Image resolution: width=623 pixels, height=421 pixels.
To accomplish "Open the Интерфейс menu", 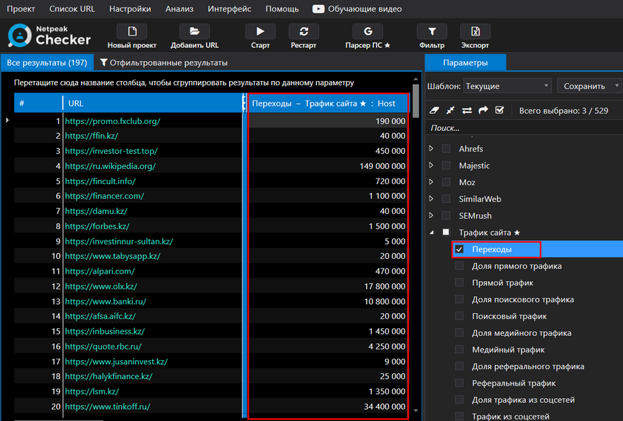I will pyautogui.click(x=229, y=9).
